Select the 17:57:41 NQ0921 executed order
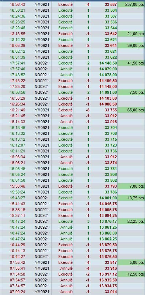Image resolution: width=145 pixels, height=295 pixels. [x=73, y=63]
